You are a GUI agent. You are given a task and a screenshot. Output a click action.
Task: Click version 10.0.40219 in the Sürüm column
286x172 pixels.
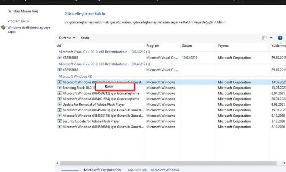tap(190, 57)
